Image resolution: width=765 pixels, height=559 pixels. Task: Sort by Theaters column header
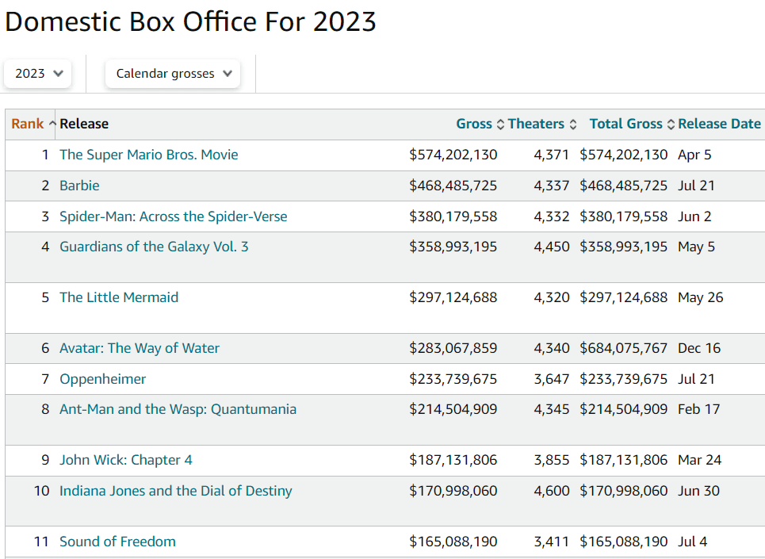[536, 124]
